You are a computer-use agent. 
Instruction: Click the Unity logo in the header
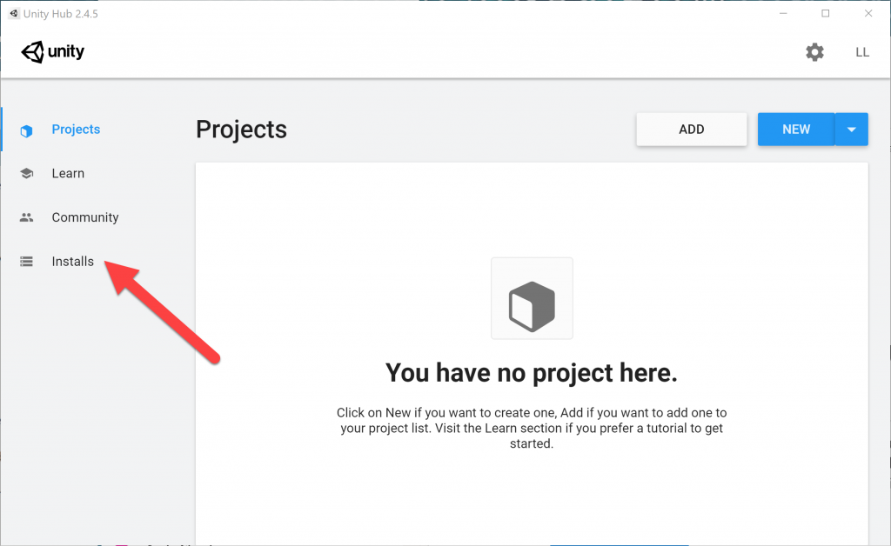pyautogui.click(x=53, y=51)
